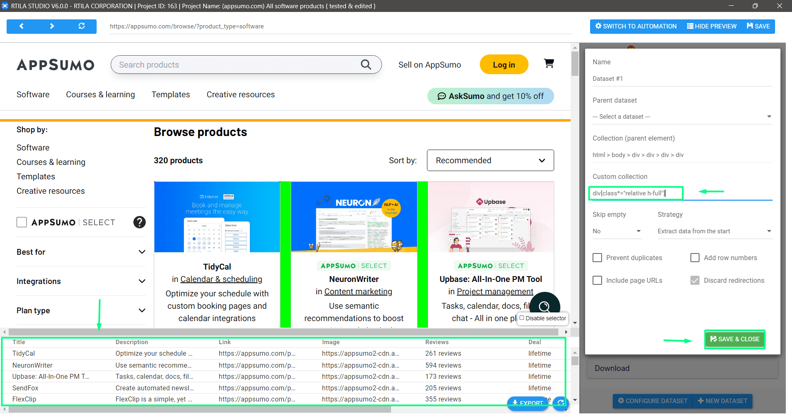This screenshot has width=792, height=420.
Task: Click the Description column header
Action: tap(132, 342)
